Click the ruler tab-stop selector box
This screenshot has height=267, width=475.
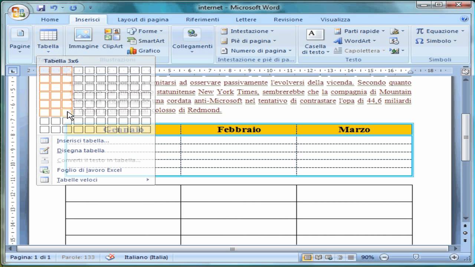click(13, 71)
